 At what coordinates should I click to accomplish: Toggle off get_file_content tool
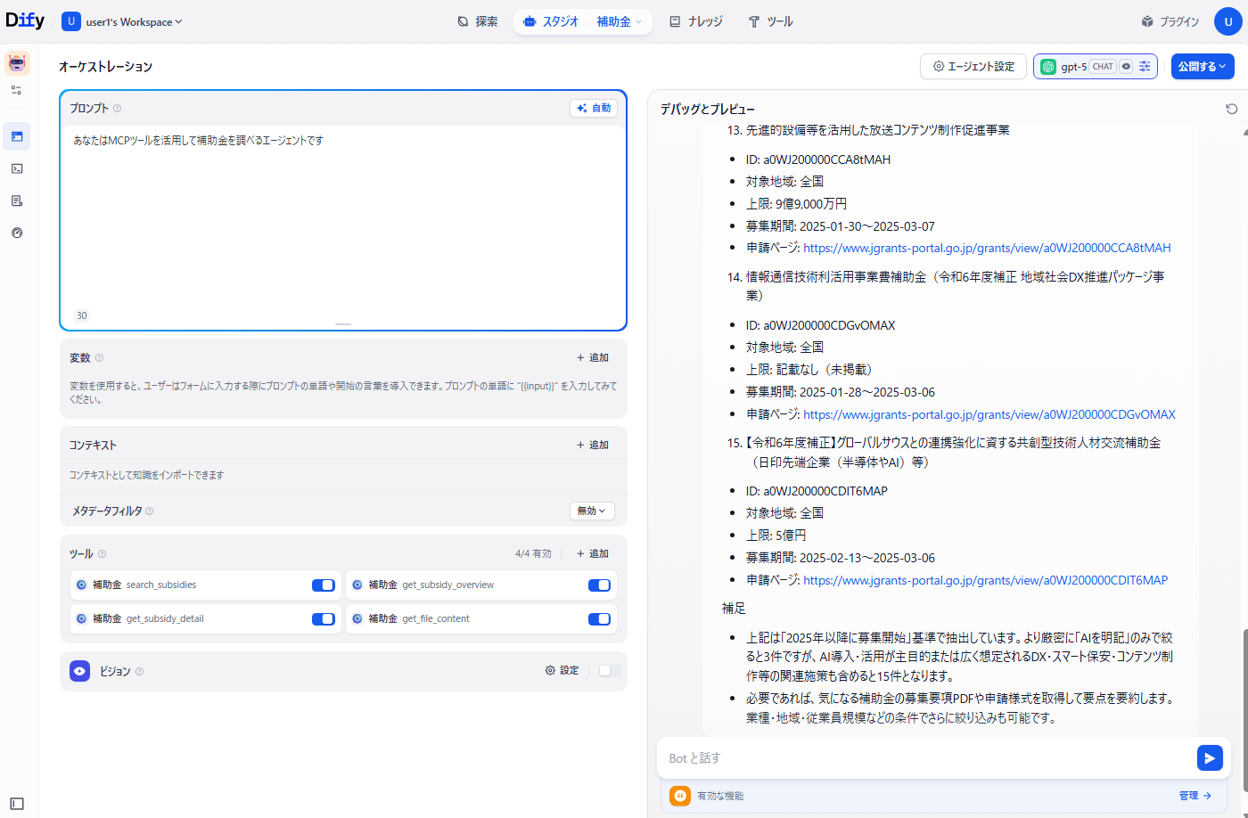pos(599,619)
